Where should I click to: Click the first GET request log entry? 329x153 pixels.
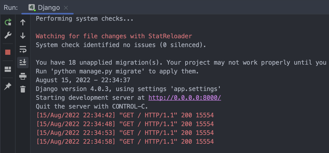click(x=125, y=115)
